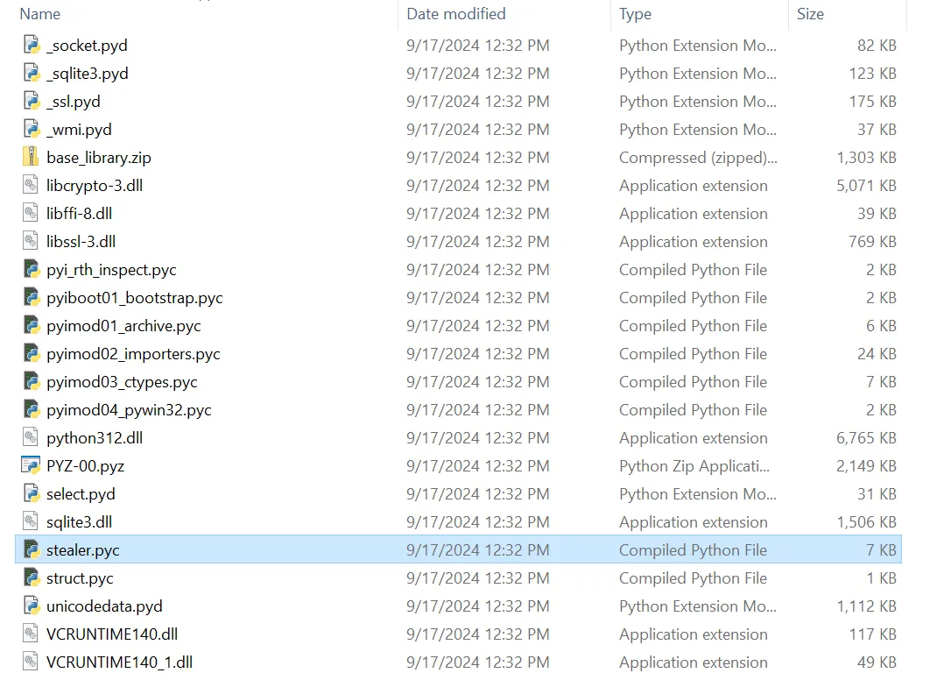Click the 1,112 KB size of unicodedata.pyd
This screenshot has width=930, height=673.
(866, 606)
